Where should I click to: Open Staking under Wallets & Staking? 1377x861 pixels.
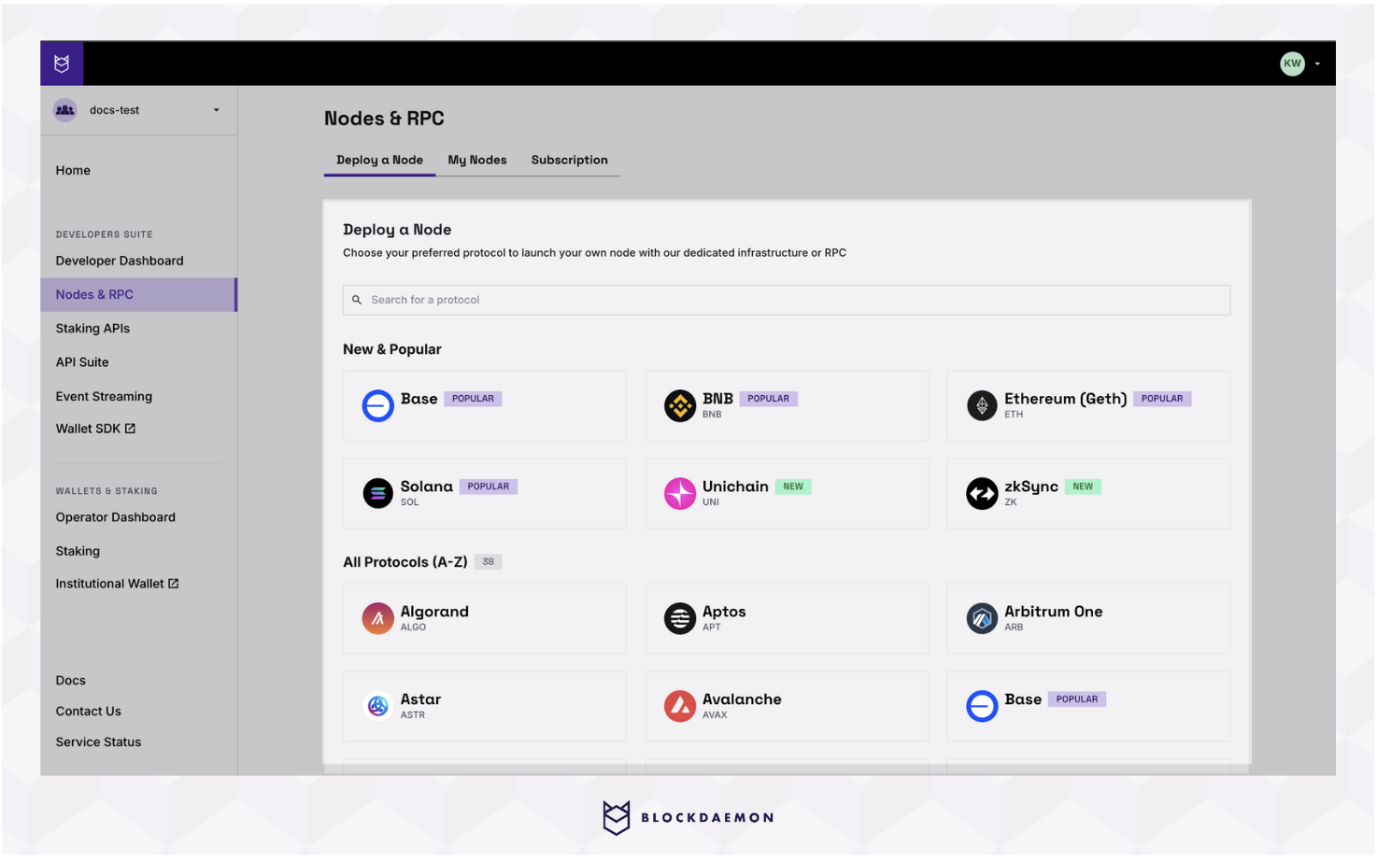click(78, 552)
